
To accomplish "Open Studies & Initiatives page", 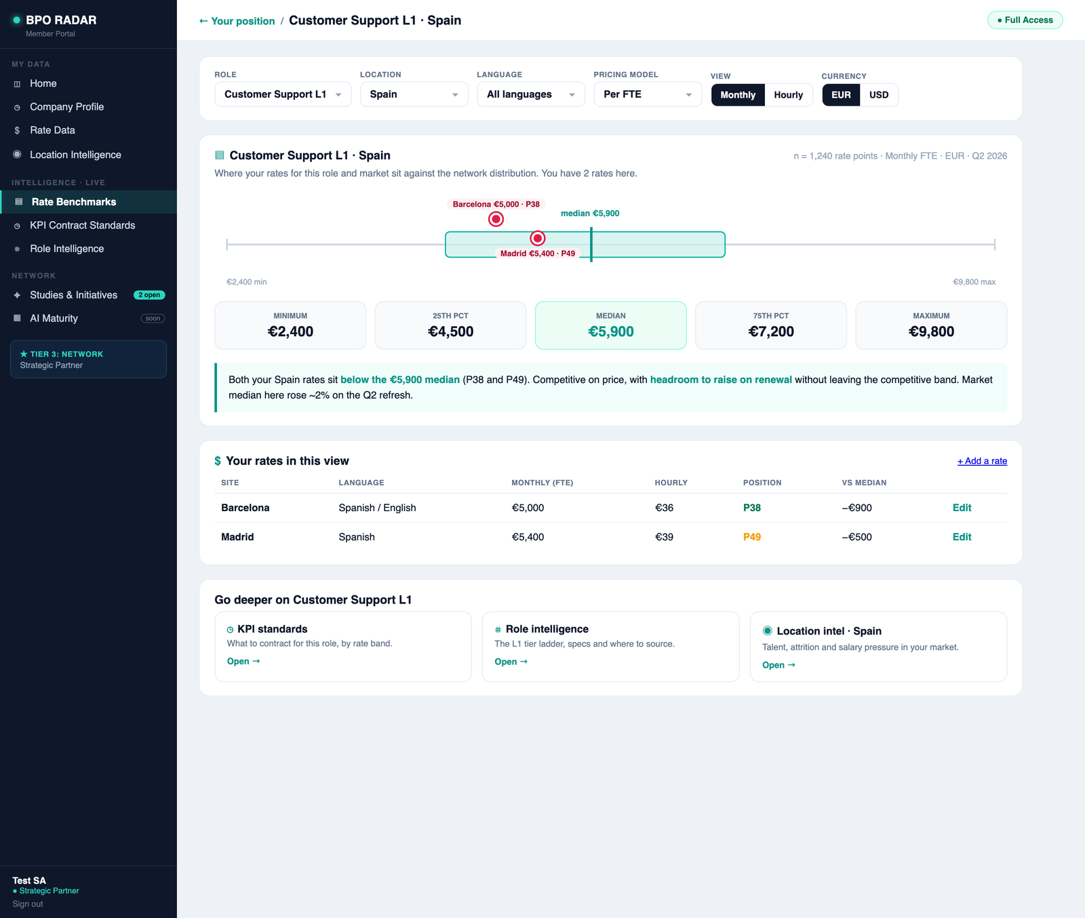I will [x=88, y=295].
